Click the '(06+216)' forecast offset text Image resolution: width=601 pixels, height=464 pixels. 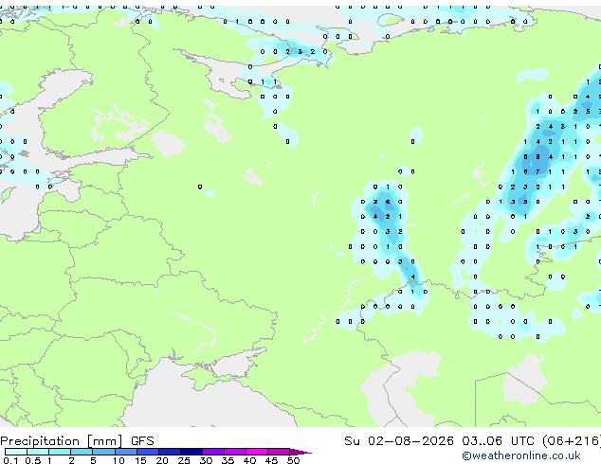pyautogui.click(x=572, y=440)
